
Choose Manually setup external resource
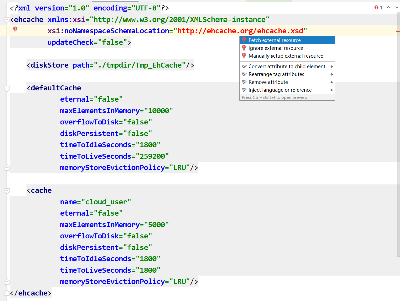(286, 56)
